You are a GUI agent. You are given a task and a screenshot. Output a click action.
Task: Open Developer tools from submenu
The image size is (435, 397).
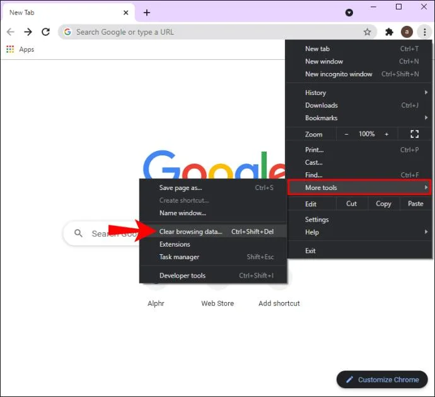(213, 276)
